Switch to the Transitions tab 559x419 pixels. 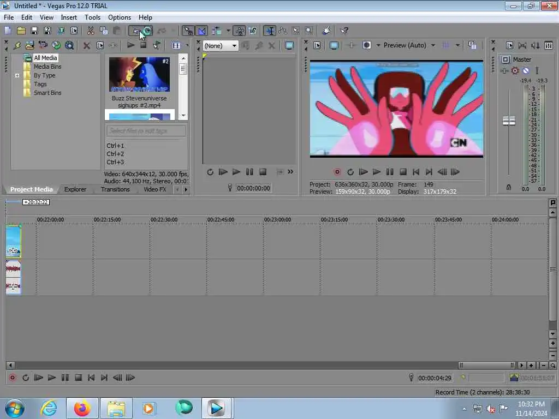[x=115, y=189]
